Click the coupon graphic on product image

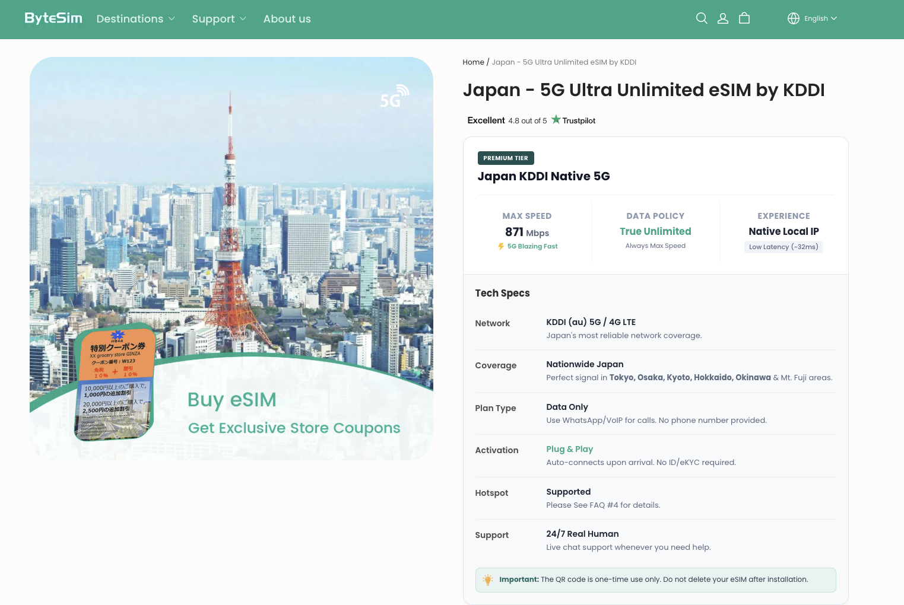[115, 383]
